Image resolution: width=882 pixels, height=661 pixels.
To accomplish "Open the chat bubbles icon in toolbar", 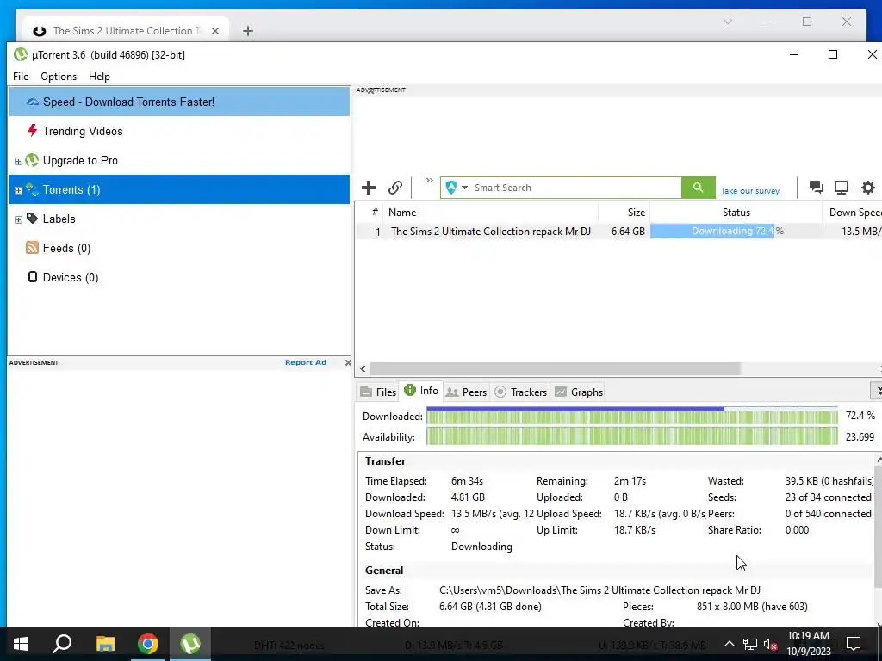I will [x=817, y=188].
